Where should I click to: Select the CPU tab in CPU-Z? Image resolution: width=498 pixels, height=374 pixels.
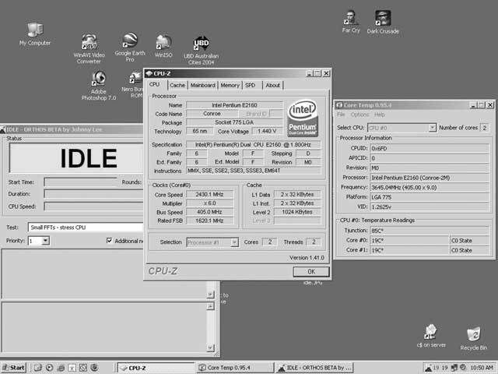(155, 85)
